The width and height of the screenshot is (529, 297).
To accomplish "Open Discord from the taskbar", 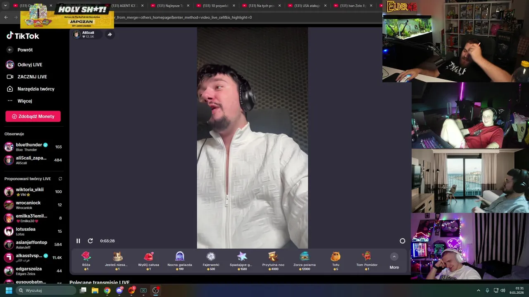I will 119,290.
